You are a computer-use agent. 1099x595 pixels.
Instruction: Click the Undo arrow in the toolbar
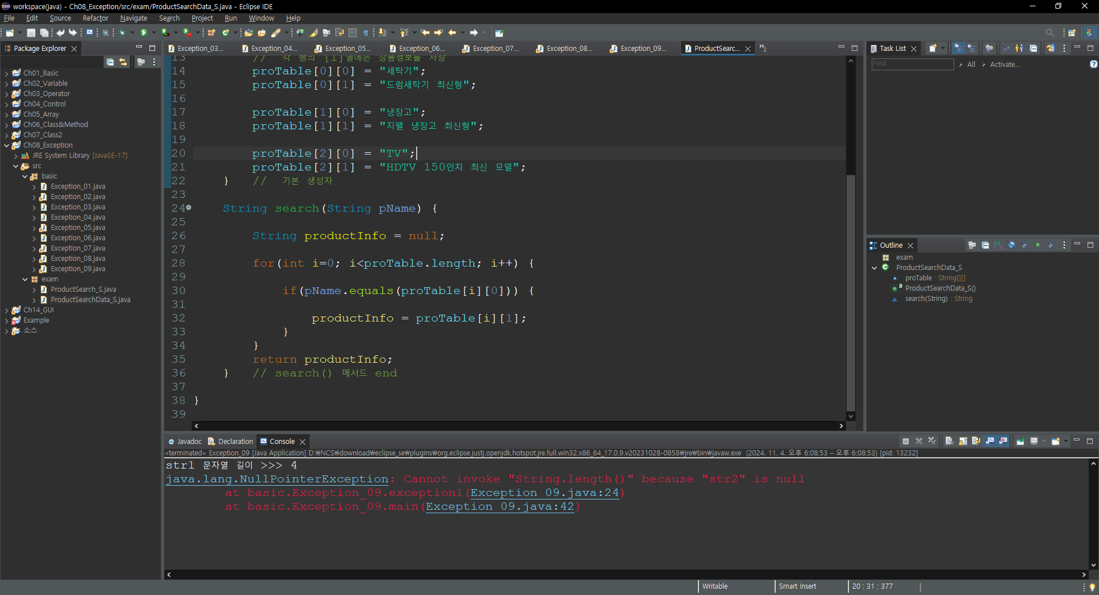[60, 33]
